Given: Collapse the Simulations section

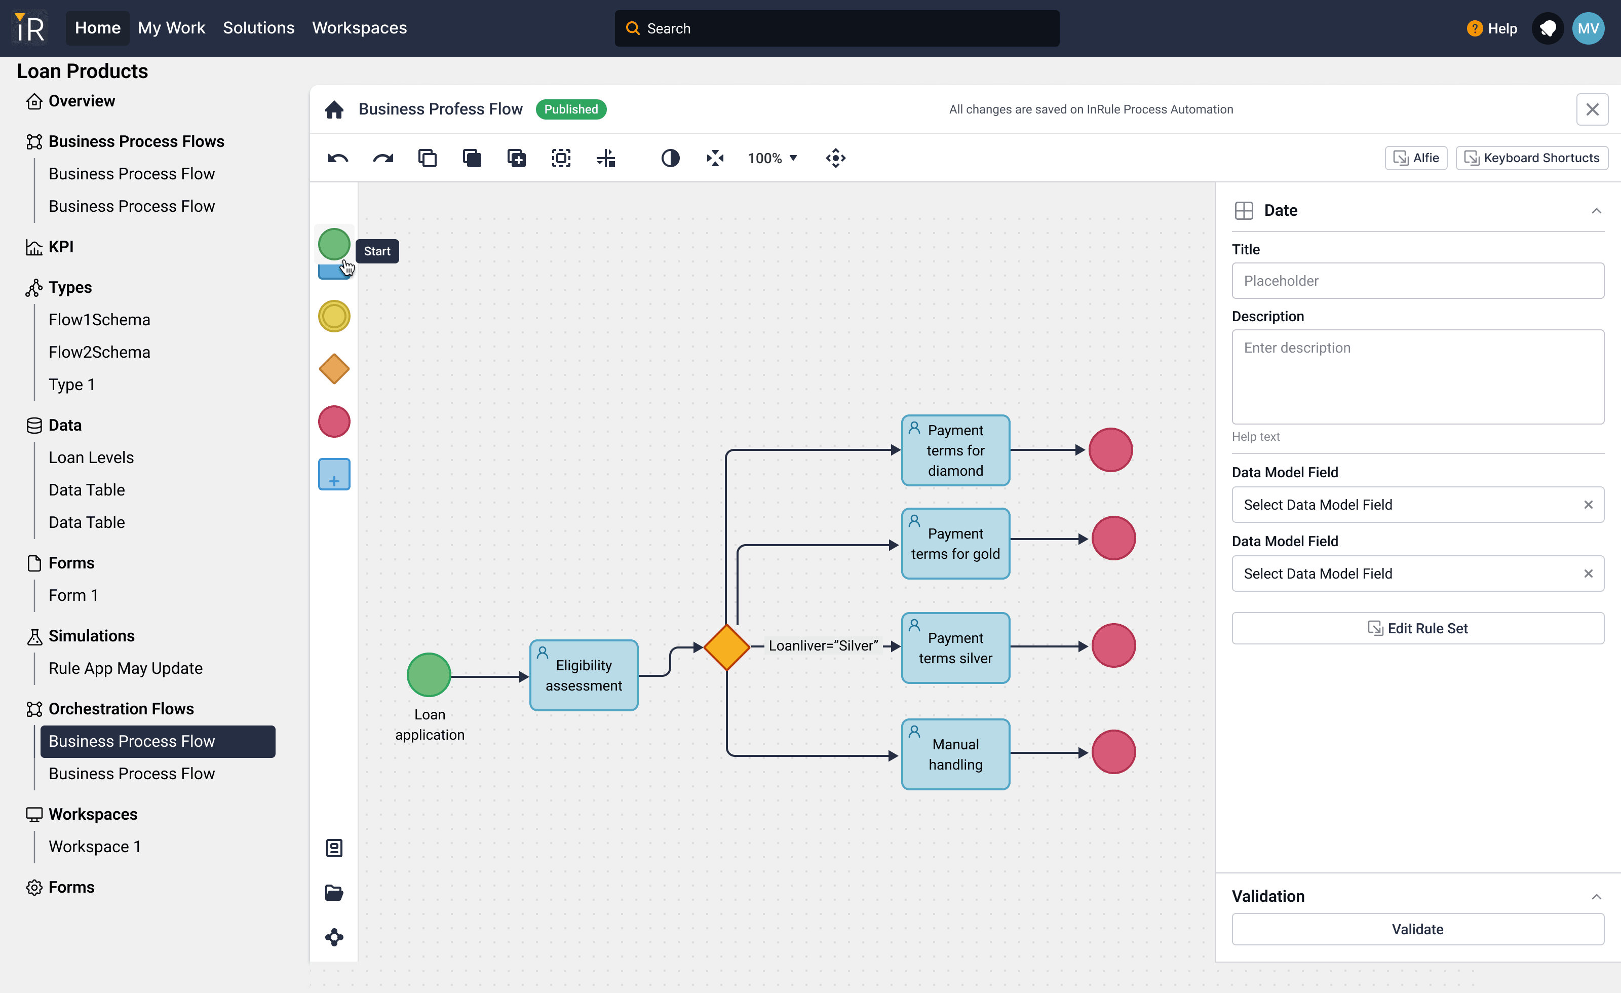Looking at the screenshot, I should point(91,636).
